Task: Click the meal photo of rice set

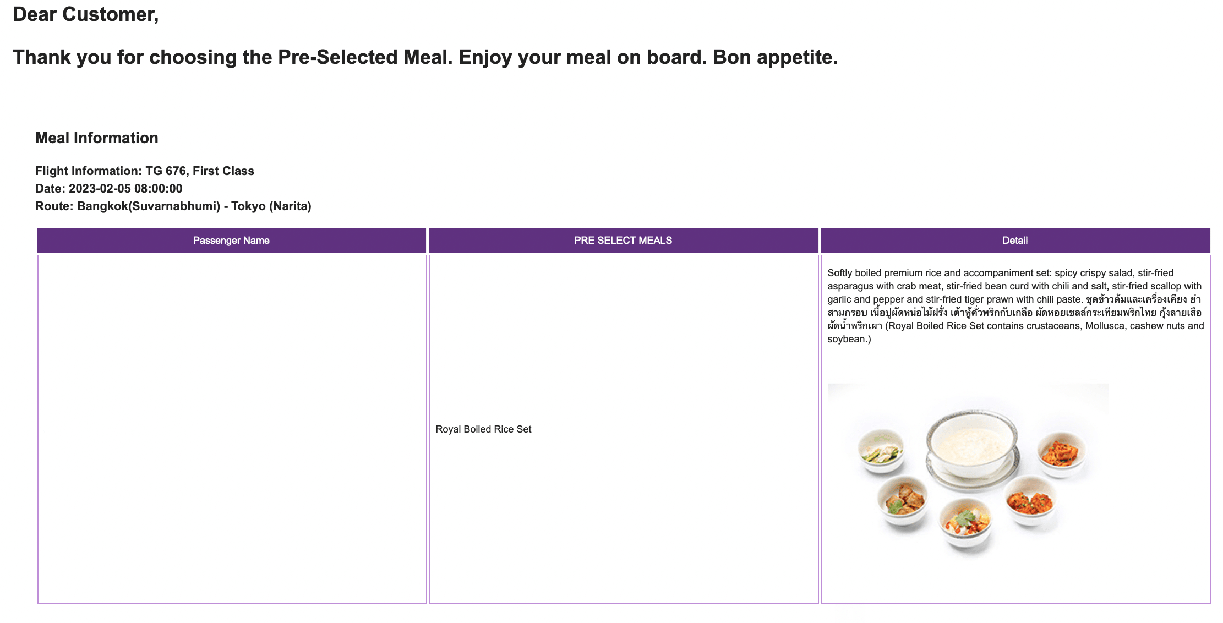Action: [968, 469]
